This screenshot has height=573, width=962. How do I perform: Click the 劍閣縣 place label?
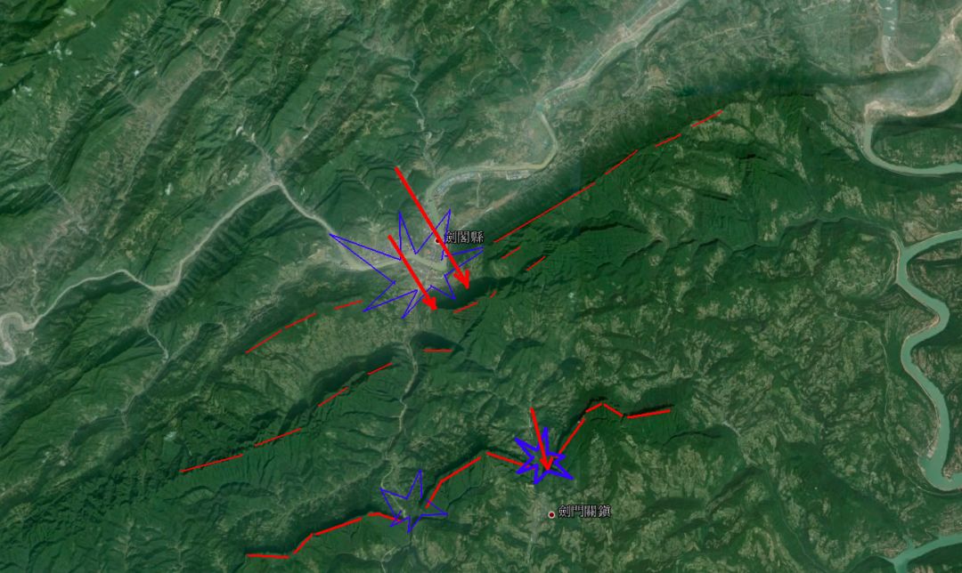464,238
